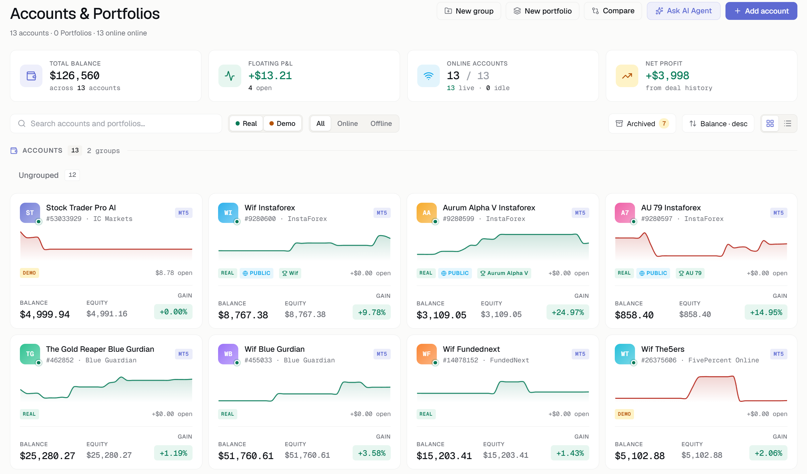Click the Aurum Alpha V trophy tag
The height and width of the screenshot is (474, 807).
(504, 273)
